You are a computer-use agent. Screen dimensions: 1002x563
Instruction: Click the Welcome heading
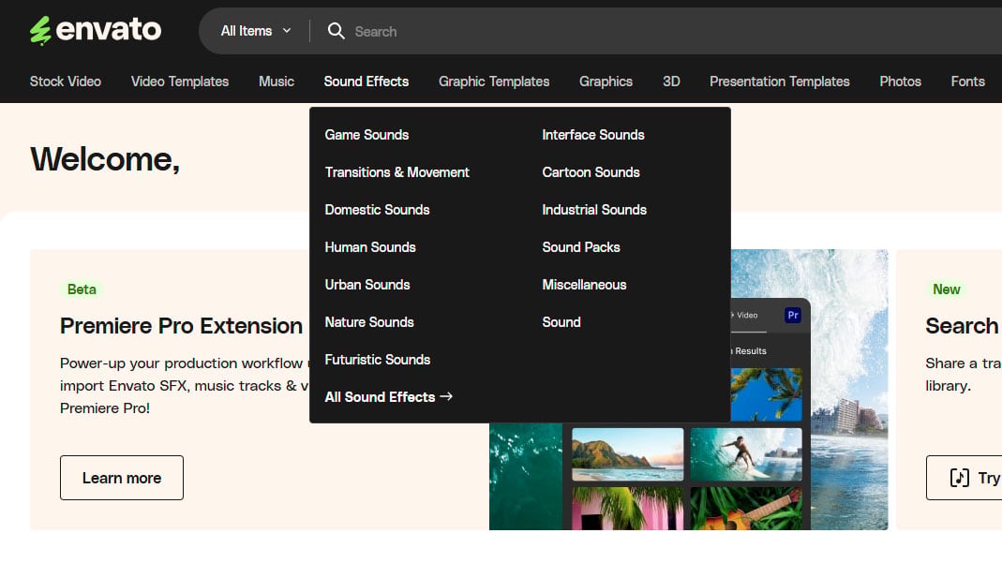[105, 159]
